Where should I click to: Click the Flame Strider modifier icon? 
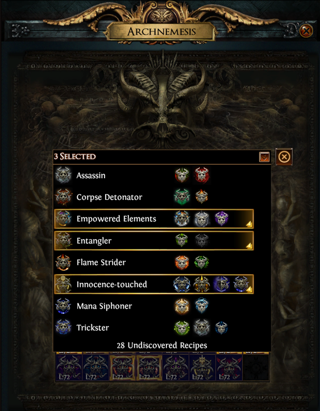(x=63, y=262)
